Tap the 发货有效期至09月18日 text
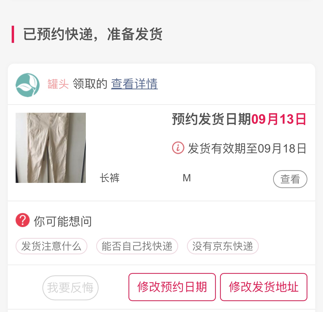The height and width of the screenshot is (312, 323). pos(247,149)
